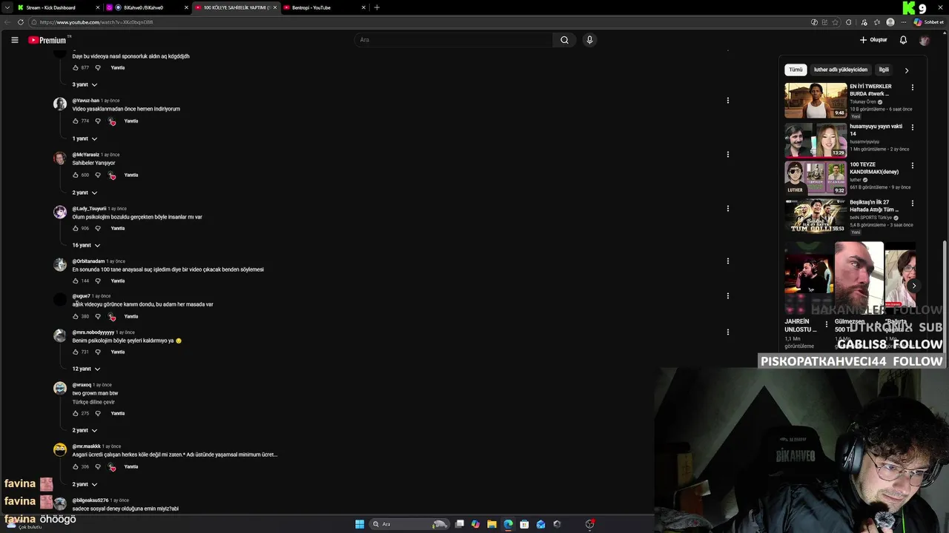Open browser settings three-dots menu
949x533 pixels.
click(903, 22)
